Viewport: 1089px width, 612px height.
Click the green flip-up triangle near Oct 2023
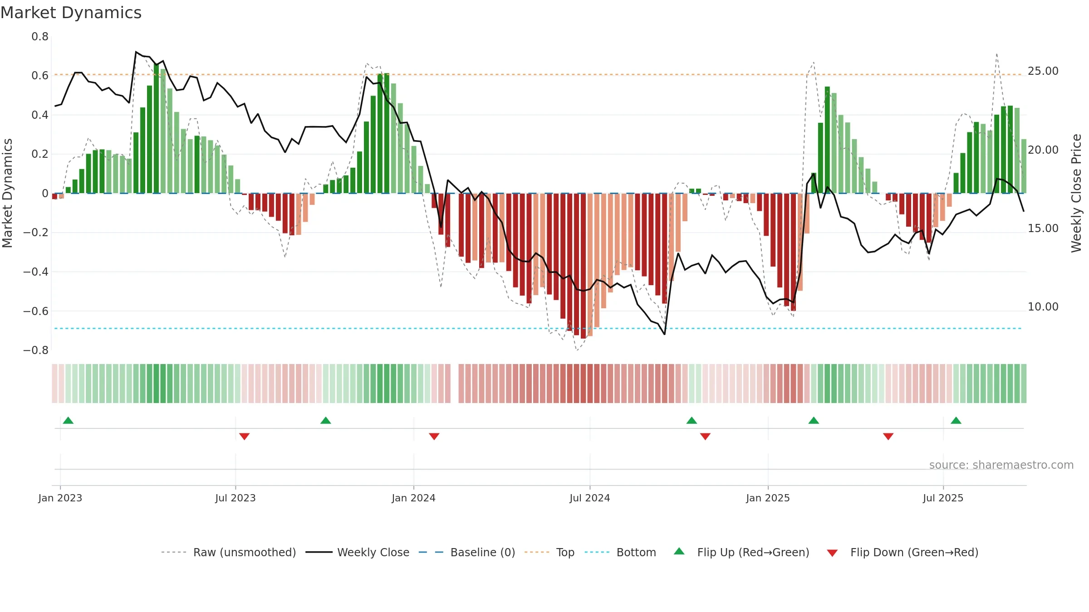pos(326,420)
